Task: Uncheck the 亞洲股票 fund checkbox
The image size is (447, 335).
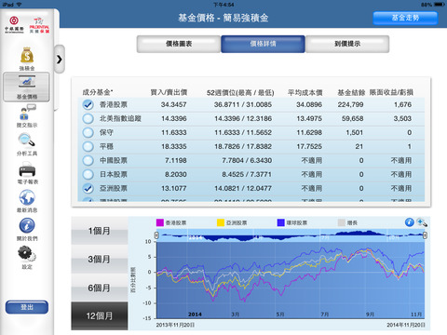Action: click(88, 188)
